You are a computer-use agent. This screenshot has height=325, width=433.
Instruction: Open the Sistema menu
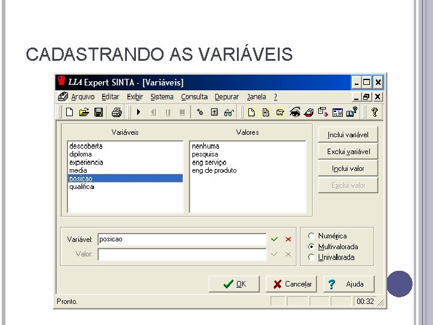[162, 97]
